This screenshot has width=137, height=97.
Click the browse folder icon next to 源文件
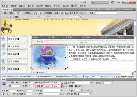click(x=66, y=83)
